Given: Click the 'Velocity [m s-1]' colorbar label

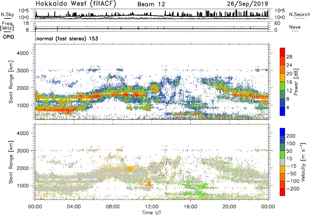Looking at the screenshot, I should [303, 162].
